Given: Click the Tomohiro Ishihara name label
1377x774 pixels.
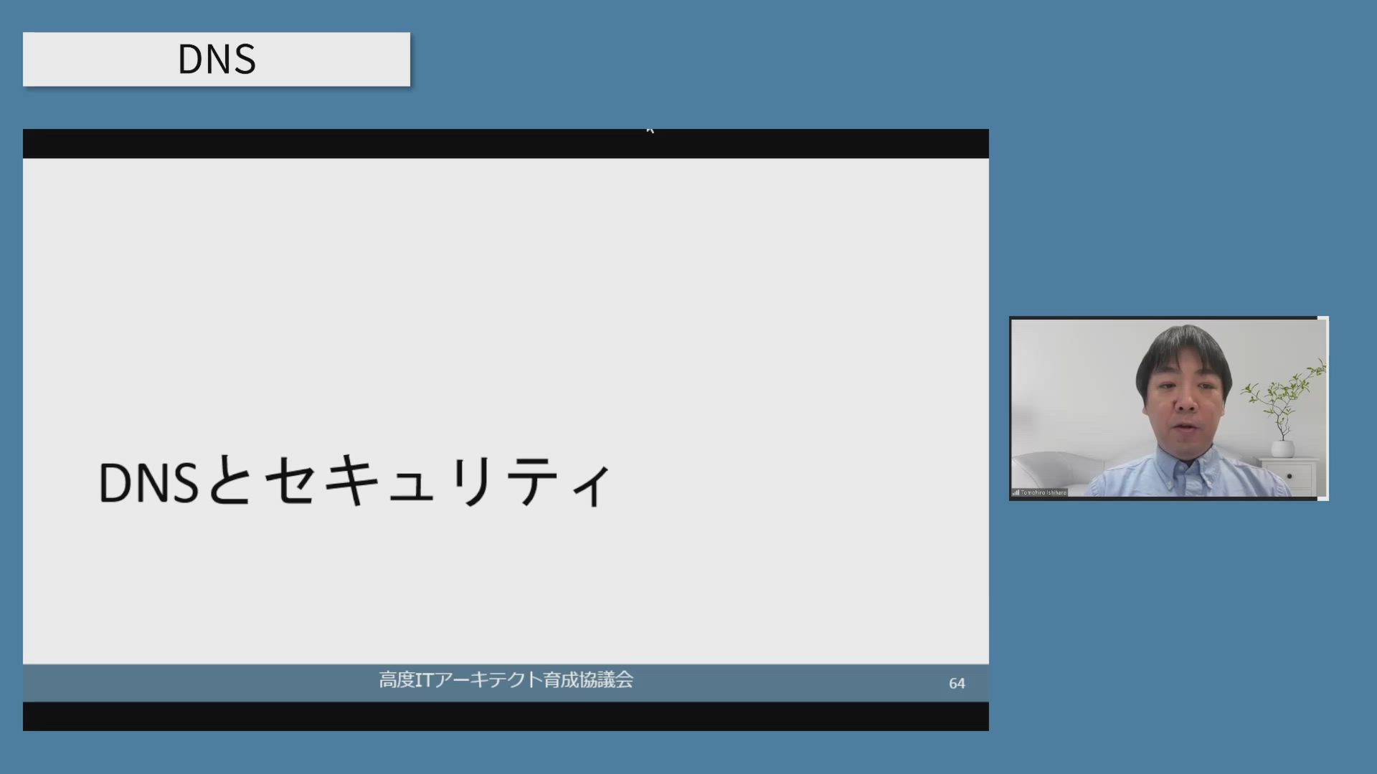Looking at the screenshot, I should point(1044,492).
